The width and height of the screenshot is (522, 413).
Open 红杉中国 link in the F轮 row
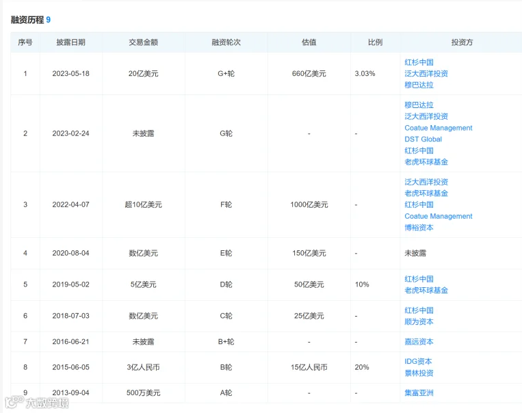pyautogui.click(x=419, y=204)
